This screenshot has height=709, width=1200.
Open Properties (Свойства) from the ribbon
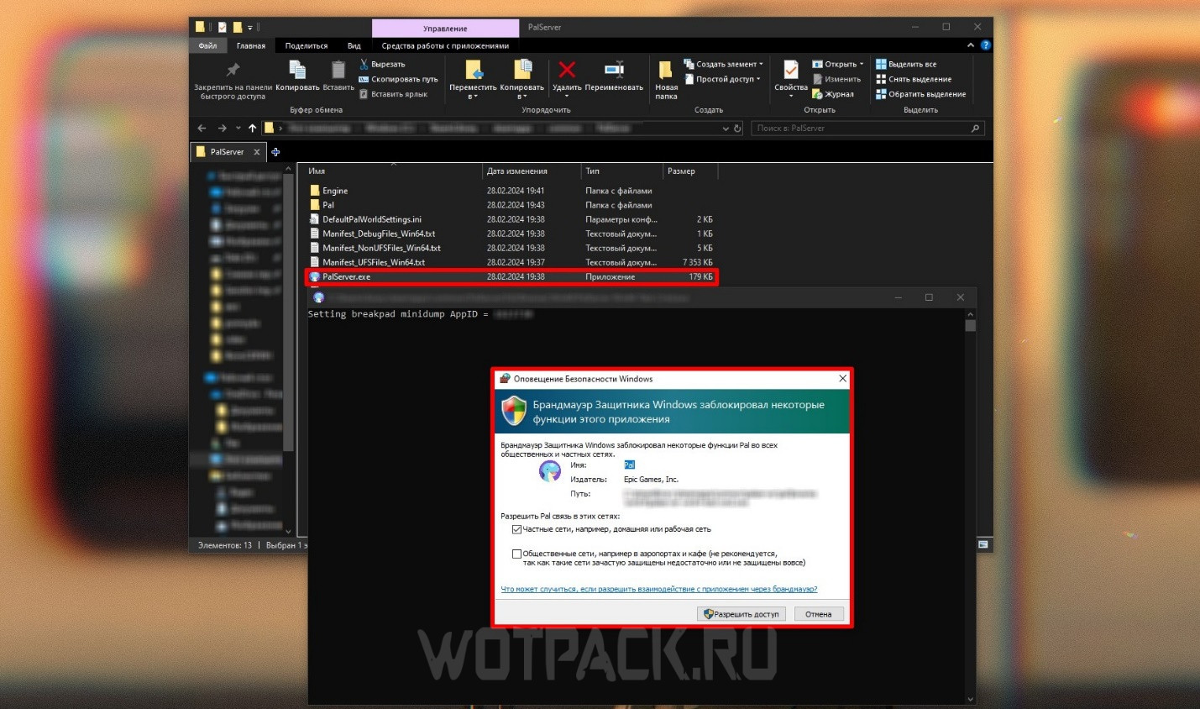790,70
